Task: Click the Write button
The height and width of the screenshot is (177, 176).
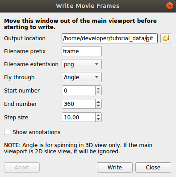Action: click(x=115, y=167)
